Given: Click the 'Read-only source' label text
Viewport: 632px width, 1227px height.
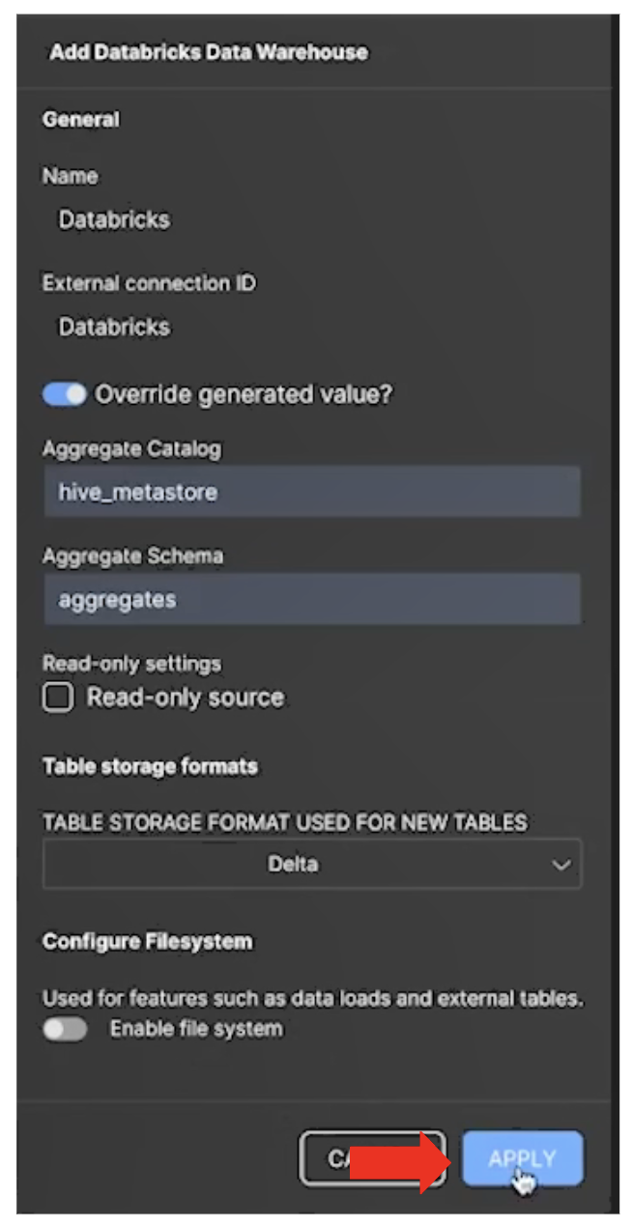Looking at the screenshot, I should click(x=186, y=698).
